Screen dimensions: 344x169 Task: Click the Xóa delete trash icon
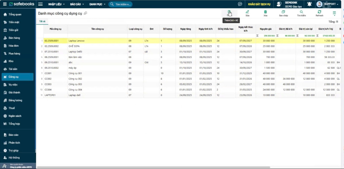(x=265, y=13)
